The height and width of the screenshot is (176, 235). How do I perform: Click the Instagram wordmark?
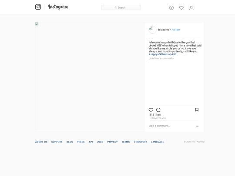[58, 7]
